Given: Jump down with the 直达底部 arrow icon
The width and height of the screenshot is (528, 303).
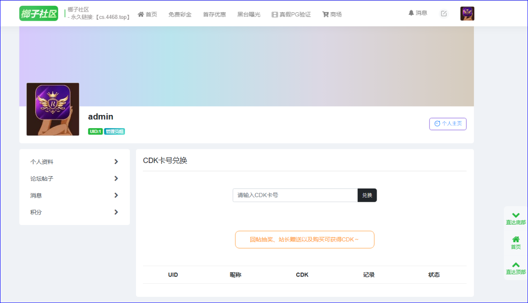Looking at the screenshot, I should click(516, 215).
